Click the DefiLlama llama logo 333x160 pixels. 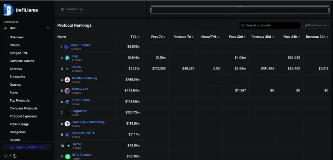click(8, 10)
